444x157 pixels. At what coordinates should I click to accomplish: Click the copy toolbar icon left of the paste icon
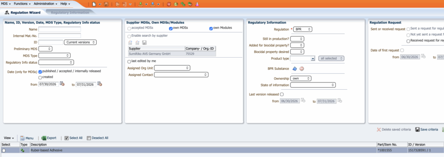point(118,4)
